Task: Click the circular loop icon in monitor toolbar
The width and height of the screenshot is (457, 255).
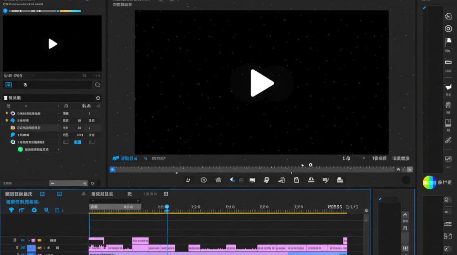Action: 204,180
